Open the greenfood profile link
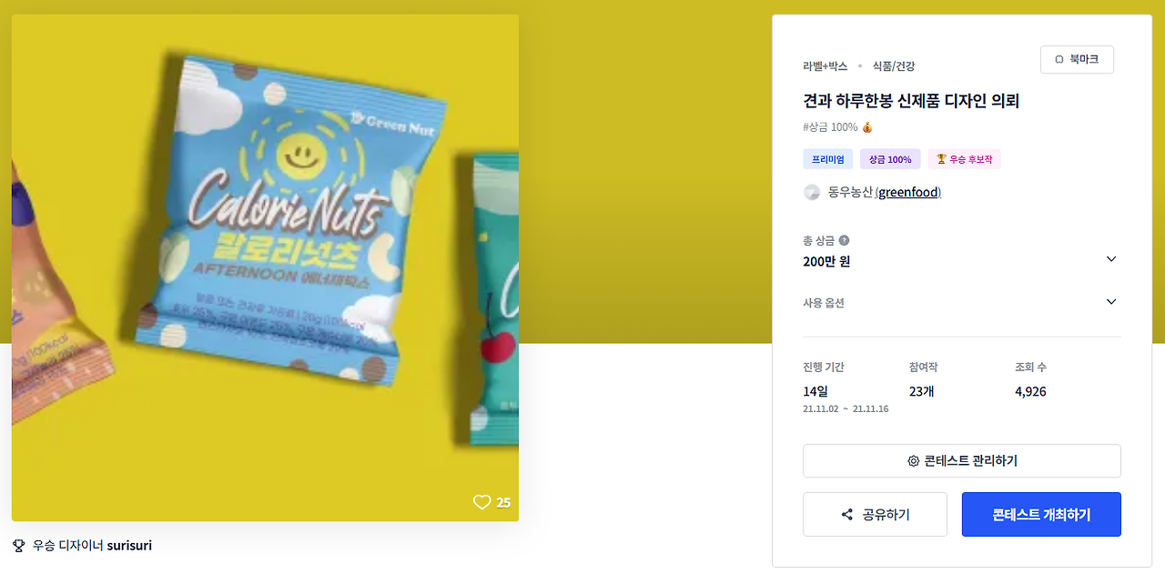 tap(909, 192)
